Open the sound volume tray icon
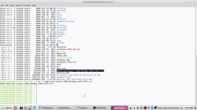Image resolution: width=197 pixels, height=110 pixels. click(x=138, y=108)
